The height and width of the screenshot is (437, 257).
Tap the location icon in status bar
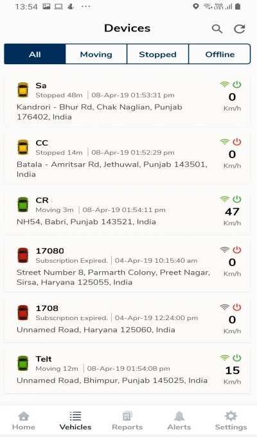[x=196, y=6]
